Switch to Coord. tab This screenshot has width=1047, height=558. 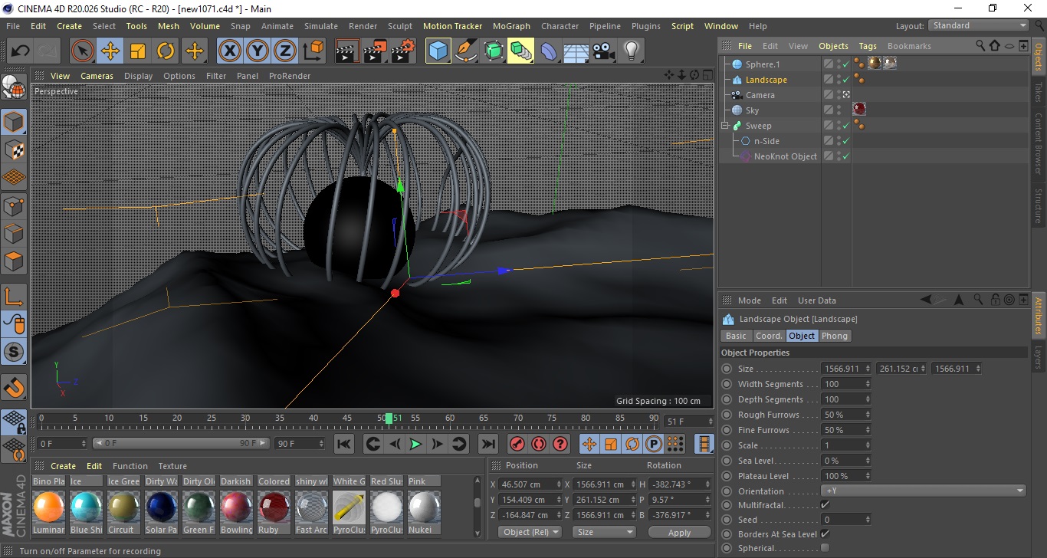tap(768, 336)
